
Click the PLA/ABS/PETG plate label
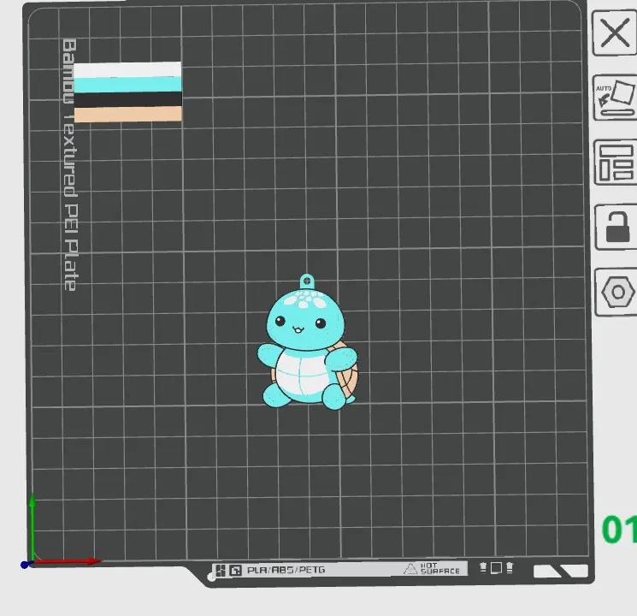point(286,570)
